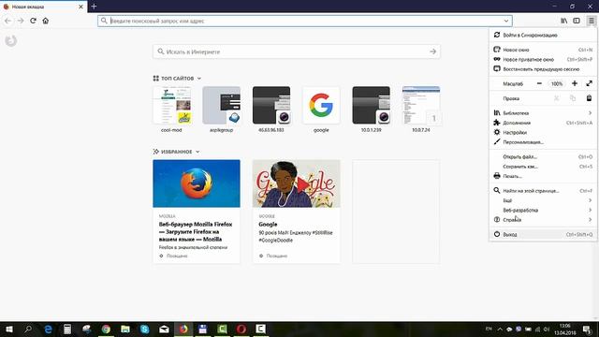The image size is (599, 337).
Task: Choose Восстановить предыдущую сессию
Action: (x=543, y=69)
